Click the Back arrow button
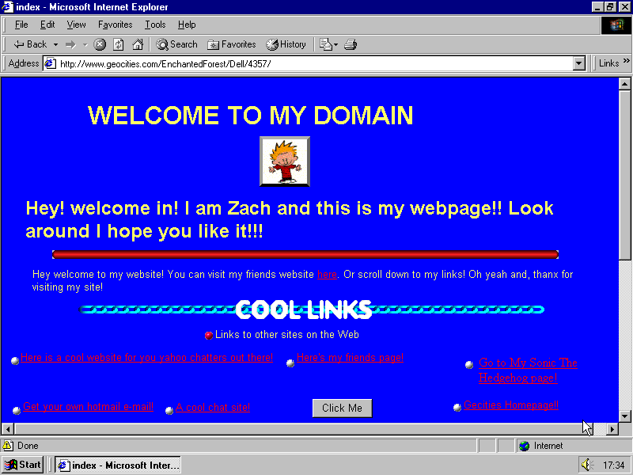633x475 pixels. (x=30, y=44)
